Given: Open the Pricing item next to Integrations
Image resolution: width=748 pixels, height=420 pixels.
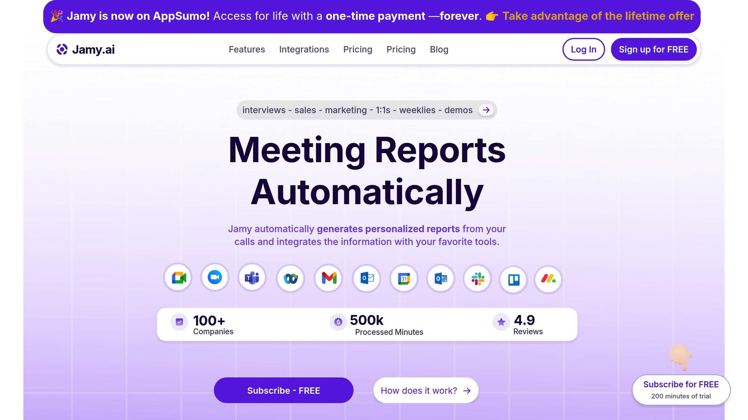Looking at the screenshot, I should click(x=358, y=49).
